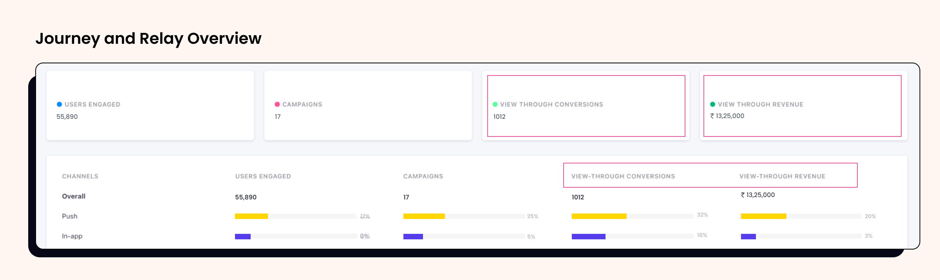The width and height of the screenshot is (940, 280).
Task: Sort by Users Engaged column header
Action: coord(263,176)
